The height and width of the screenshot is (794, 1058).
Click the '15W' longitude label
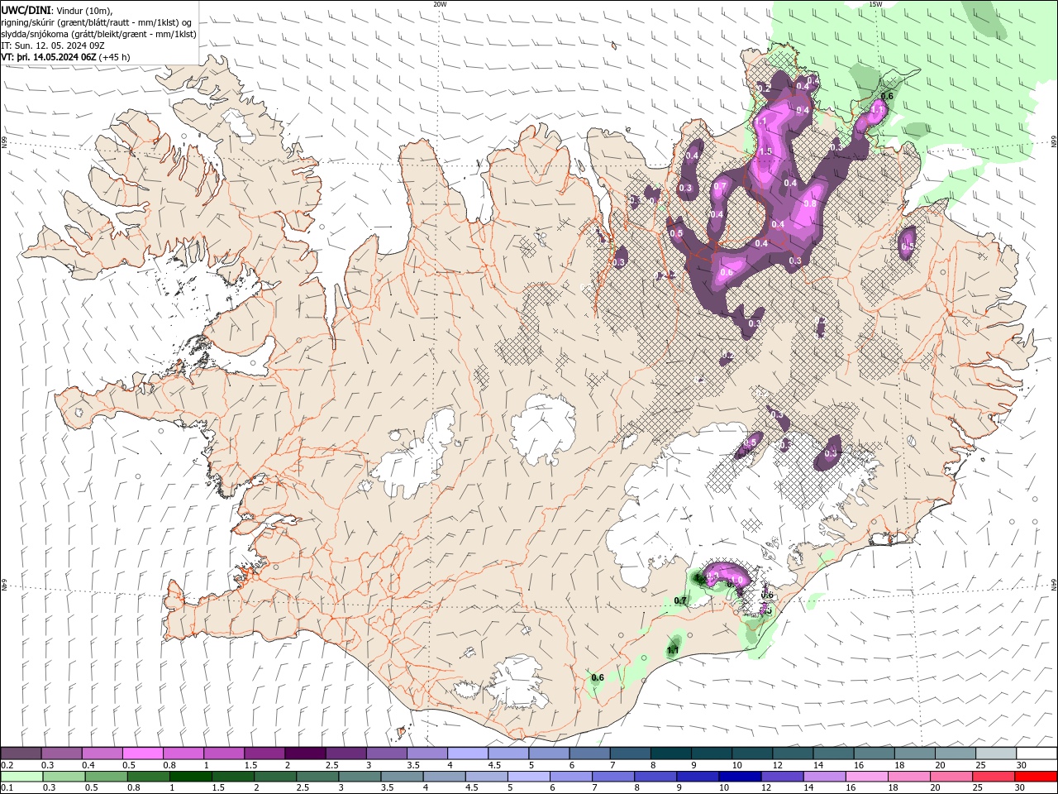click(x=875, y=4)
